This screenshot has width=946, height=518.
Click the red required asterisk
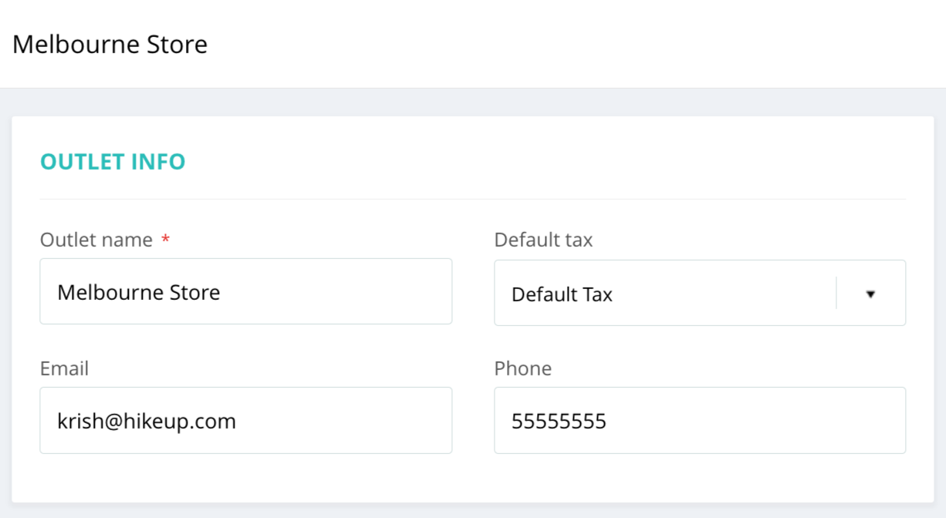pos(165,240)
